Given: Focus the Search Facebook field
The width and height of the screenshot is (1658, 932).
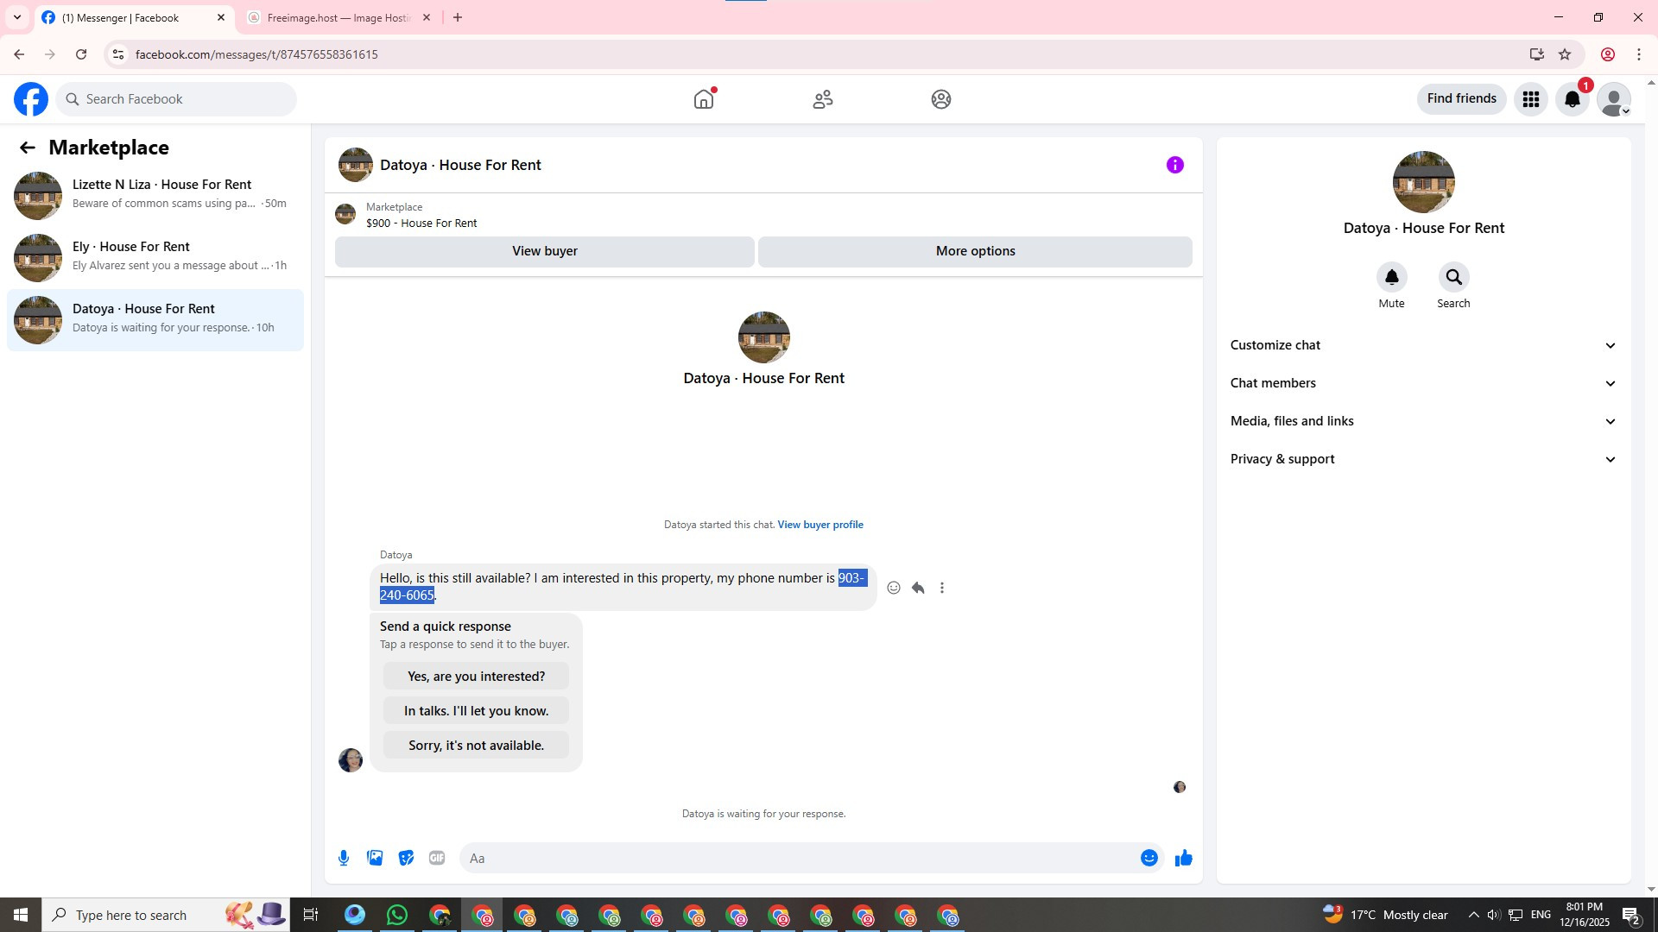Looking at the screenshot, I should tap(177, 99).
